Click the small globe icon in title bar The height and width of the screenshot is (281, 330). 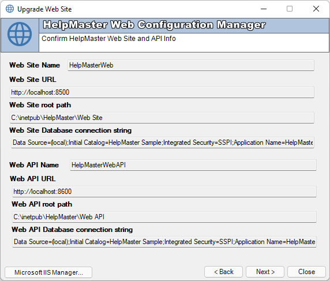10,9
